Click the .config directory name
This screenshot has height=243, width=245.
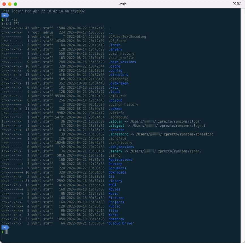tap(115, 70)
